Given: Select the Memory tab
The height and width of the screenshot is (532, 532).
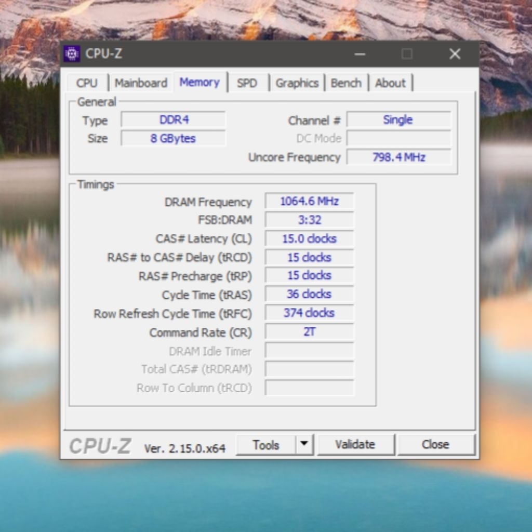Looking at the screenshot, I should tap(199, 83).
